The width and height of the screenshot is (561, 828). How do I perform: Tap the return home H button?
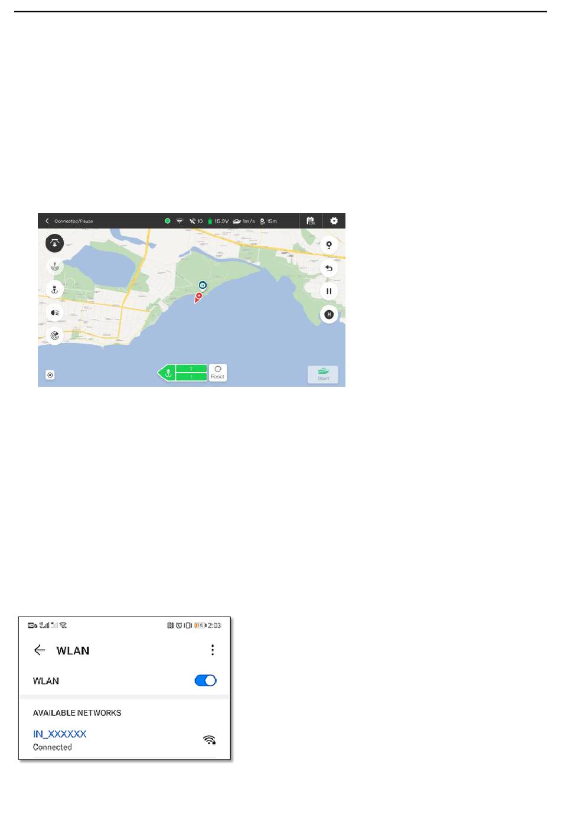[x=329, y=314]
